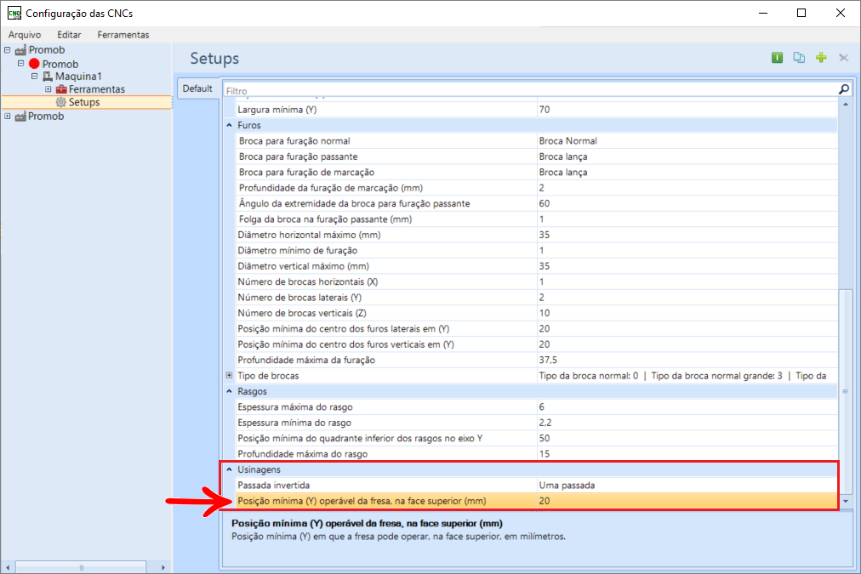Minimize the Configuração das CNCs window

[x=762, y=13]
